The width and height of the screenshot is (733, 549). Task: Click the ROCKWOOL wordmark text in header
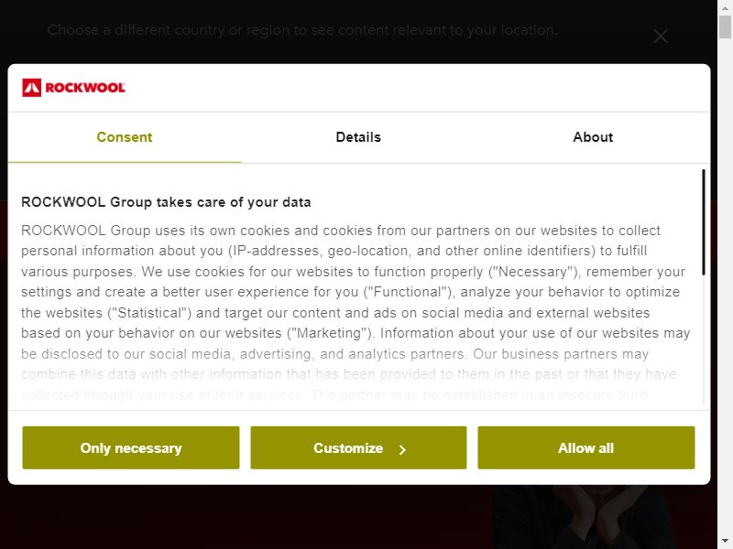click(85, 88)
